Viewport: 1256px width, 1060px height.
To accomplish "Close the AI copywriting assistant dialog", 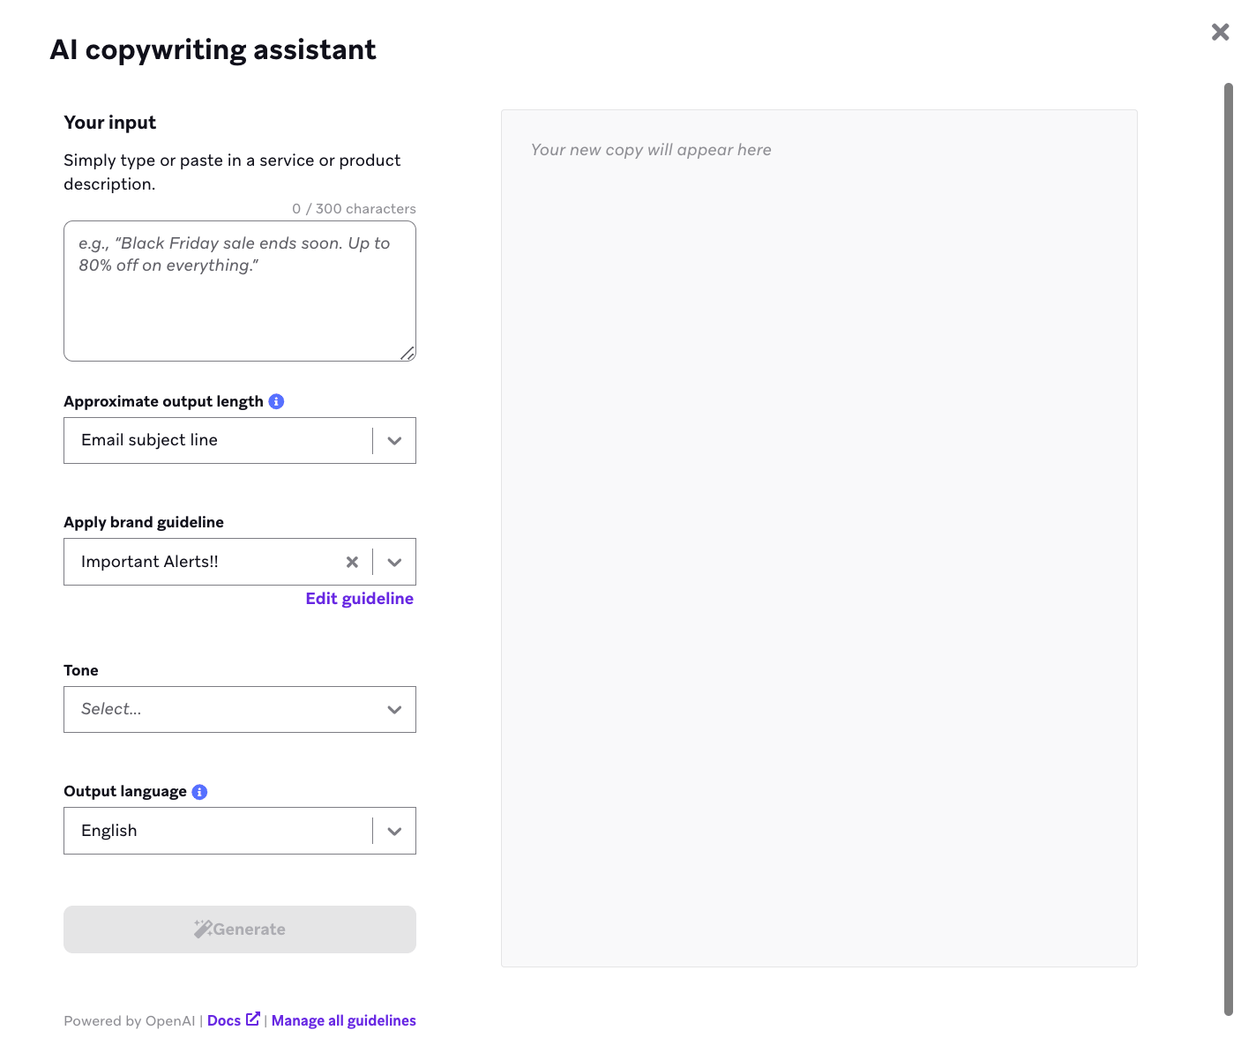I will point(1220,32).
